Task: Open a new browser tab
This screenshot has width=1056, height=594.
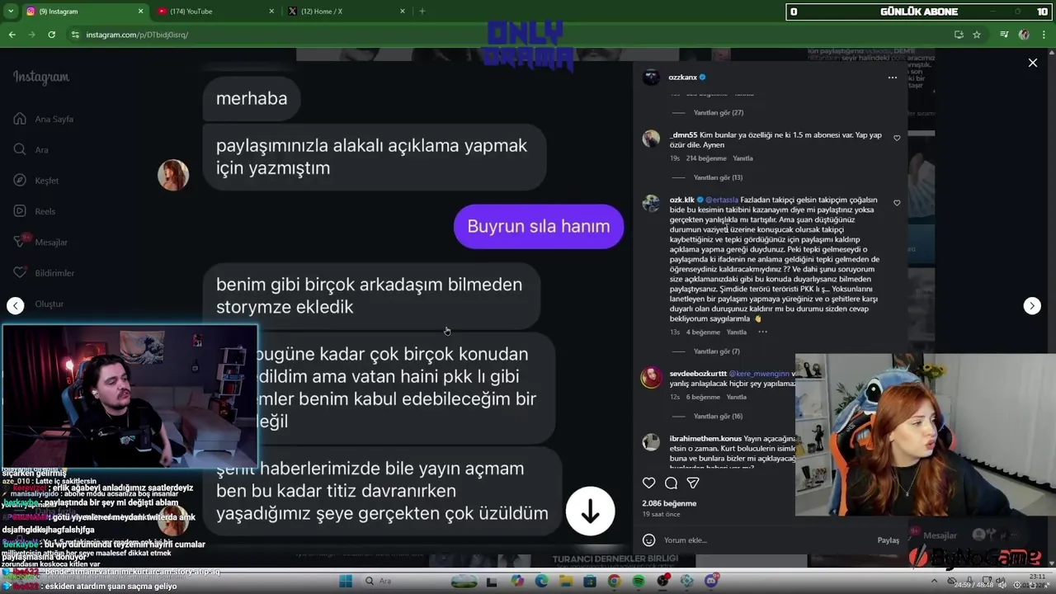Action: coord(422,12)
